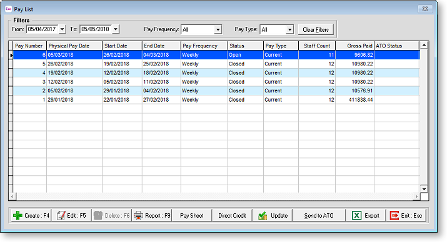
Task: Click the Physical Pay Date column header
Action: 74,46
